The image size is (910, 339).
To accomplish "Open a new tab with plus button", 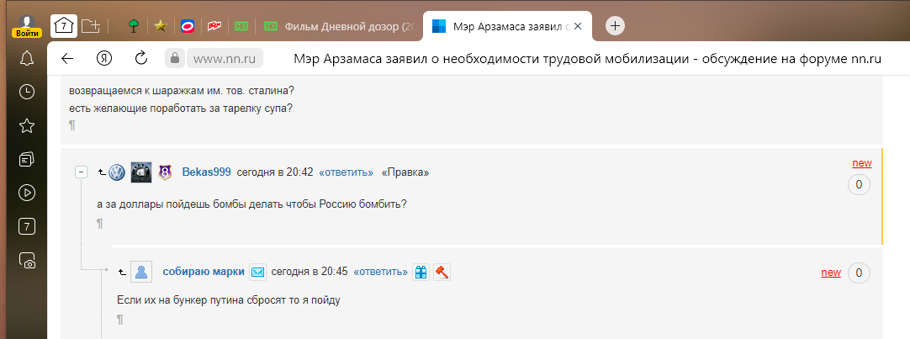I will 615,25.
